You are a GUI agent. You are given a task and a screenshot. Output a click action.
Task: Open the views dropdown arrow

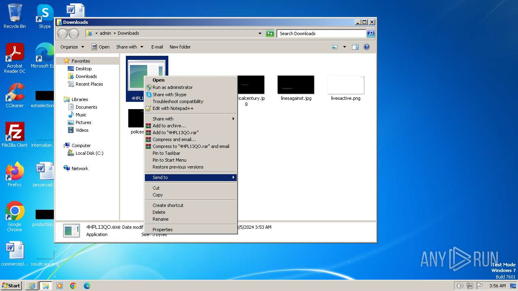coord(344,47)
